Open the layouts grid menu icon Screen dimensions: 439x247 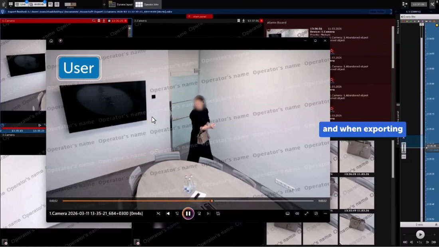click(11, 4)
